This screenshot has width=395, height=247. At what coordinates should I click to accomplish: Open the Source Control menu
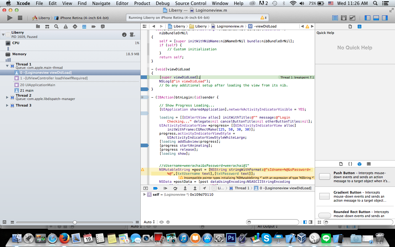click(191, 3)
